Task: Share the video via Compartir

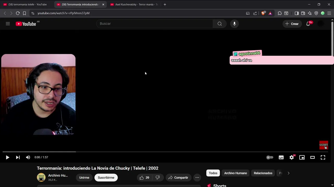Action: (x=178, y=178)
